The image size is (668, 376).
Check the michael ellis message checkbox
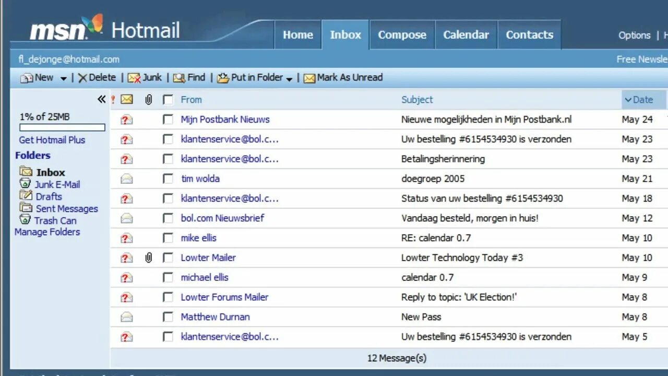point(168,278)
